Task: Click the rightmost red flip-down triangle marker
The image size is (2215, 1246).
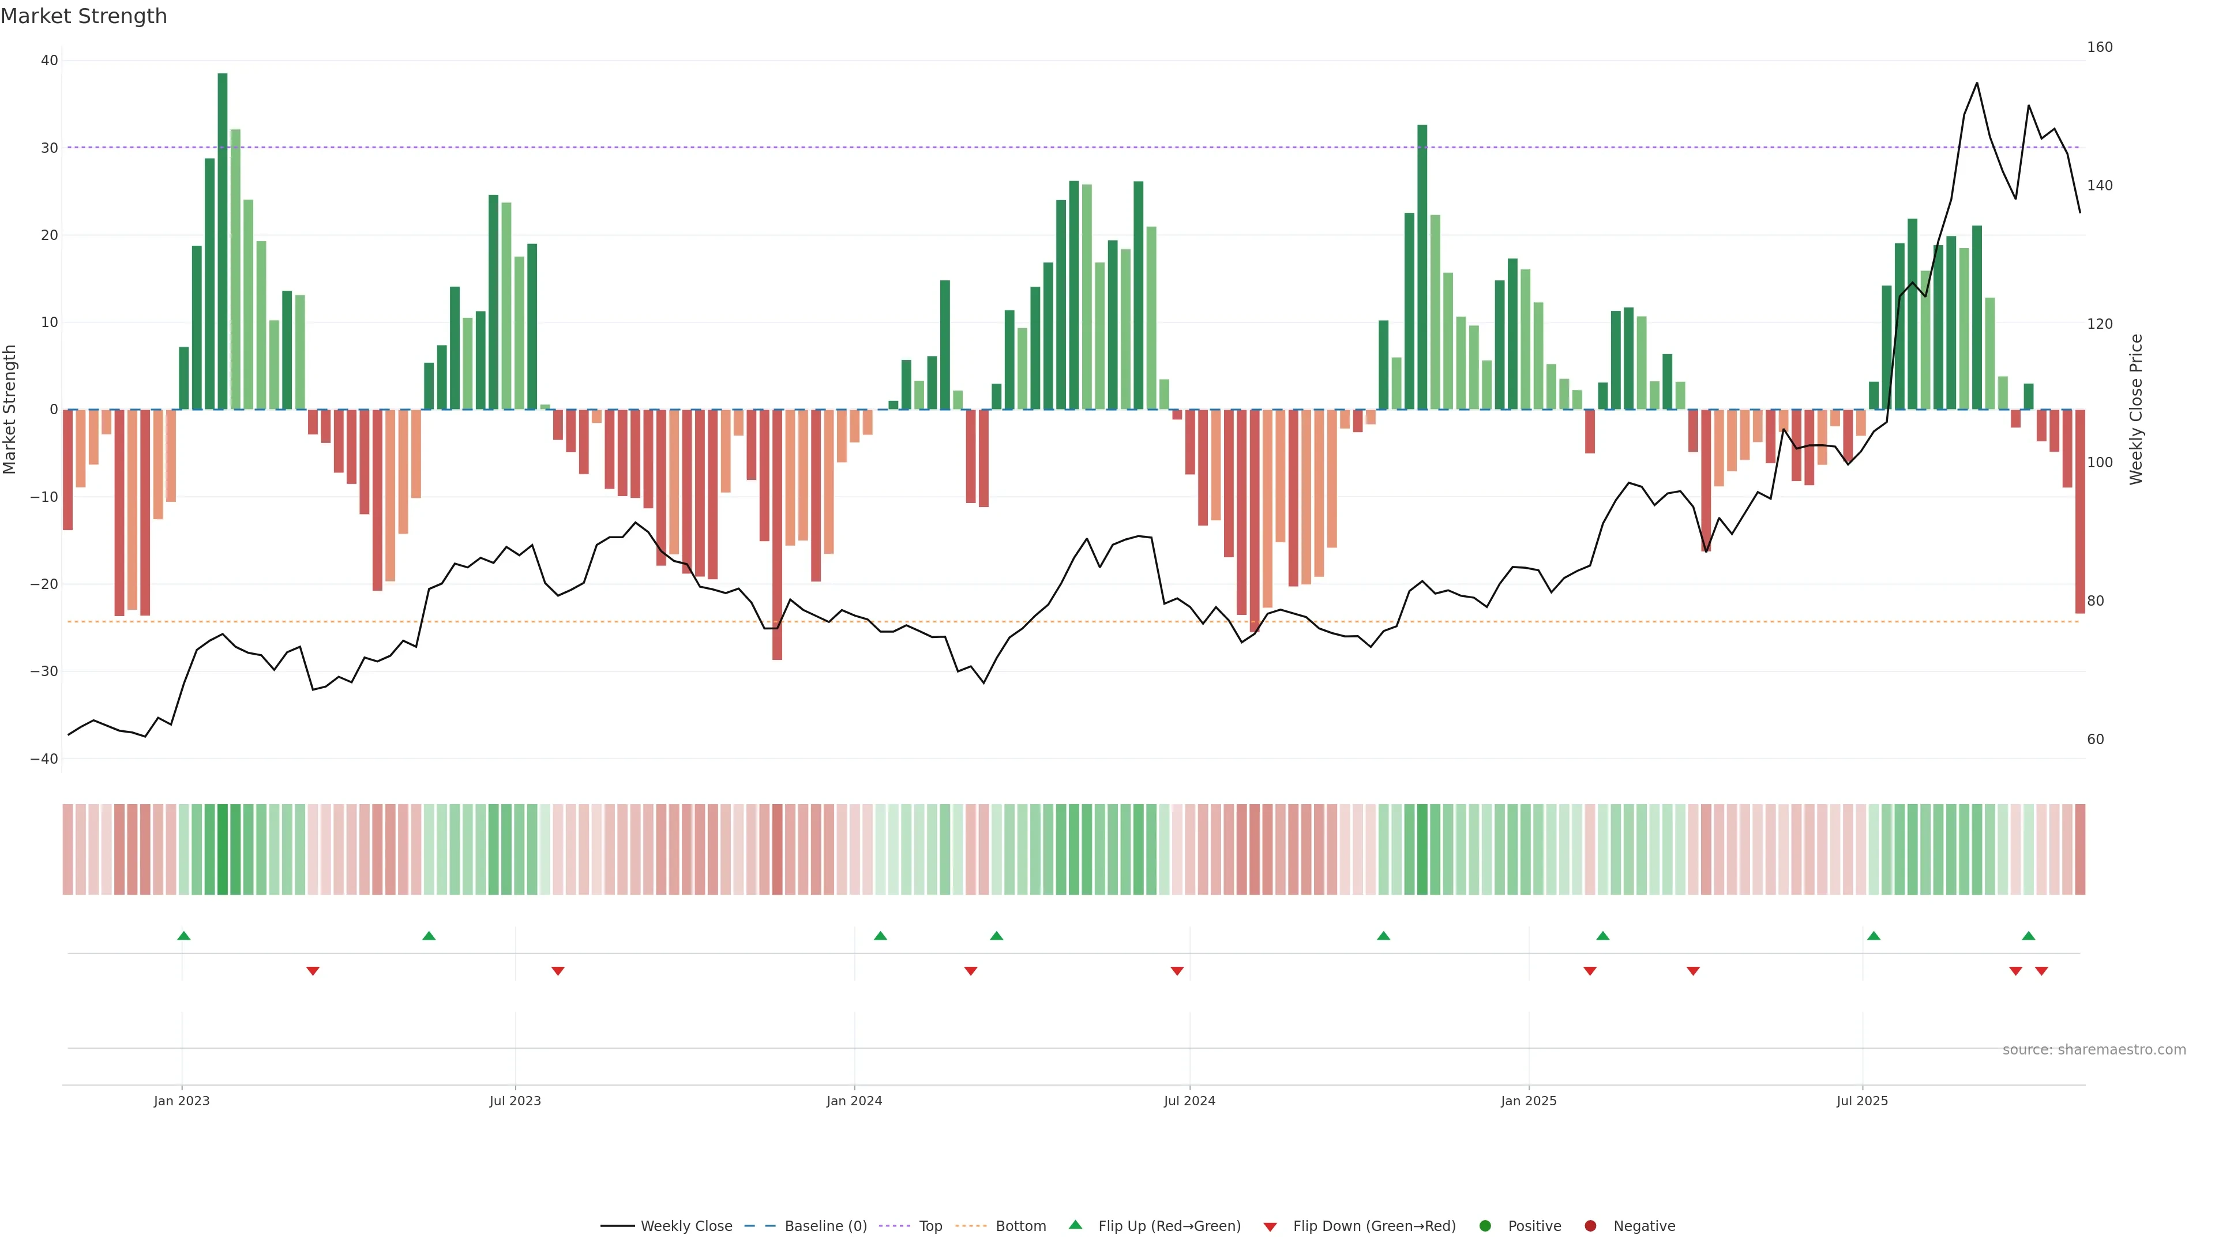Action: [2041, 971]
